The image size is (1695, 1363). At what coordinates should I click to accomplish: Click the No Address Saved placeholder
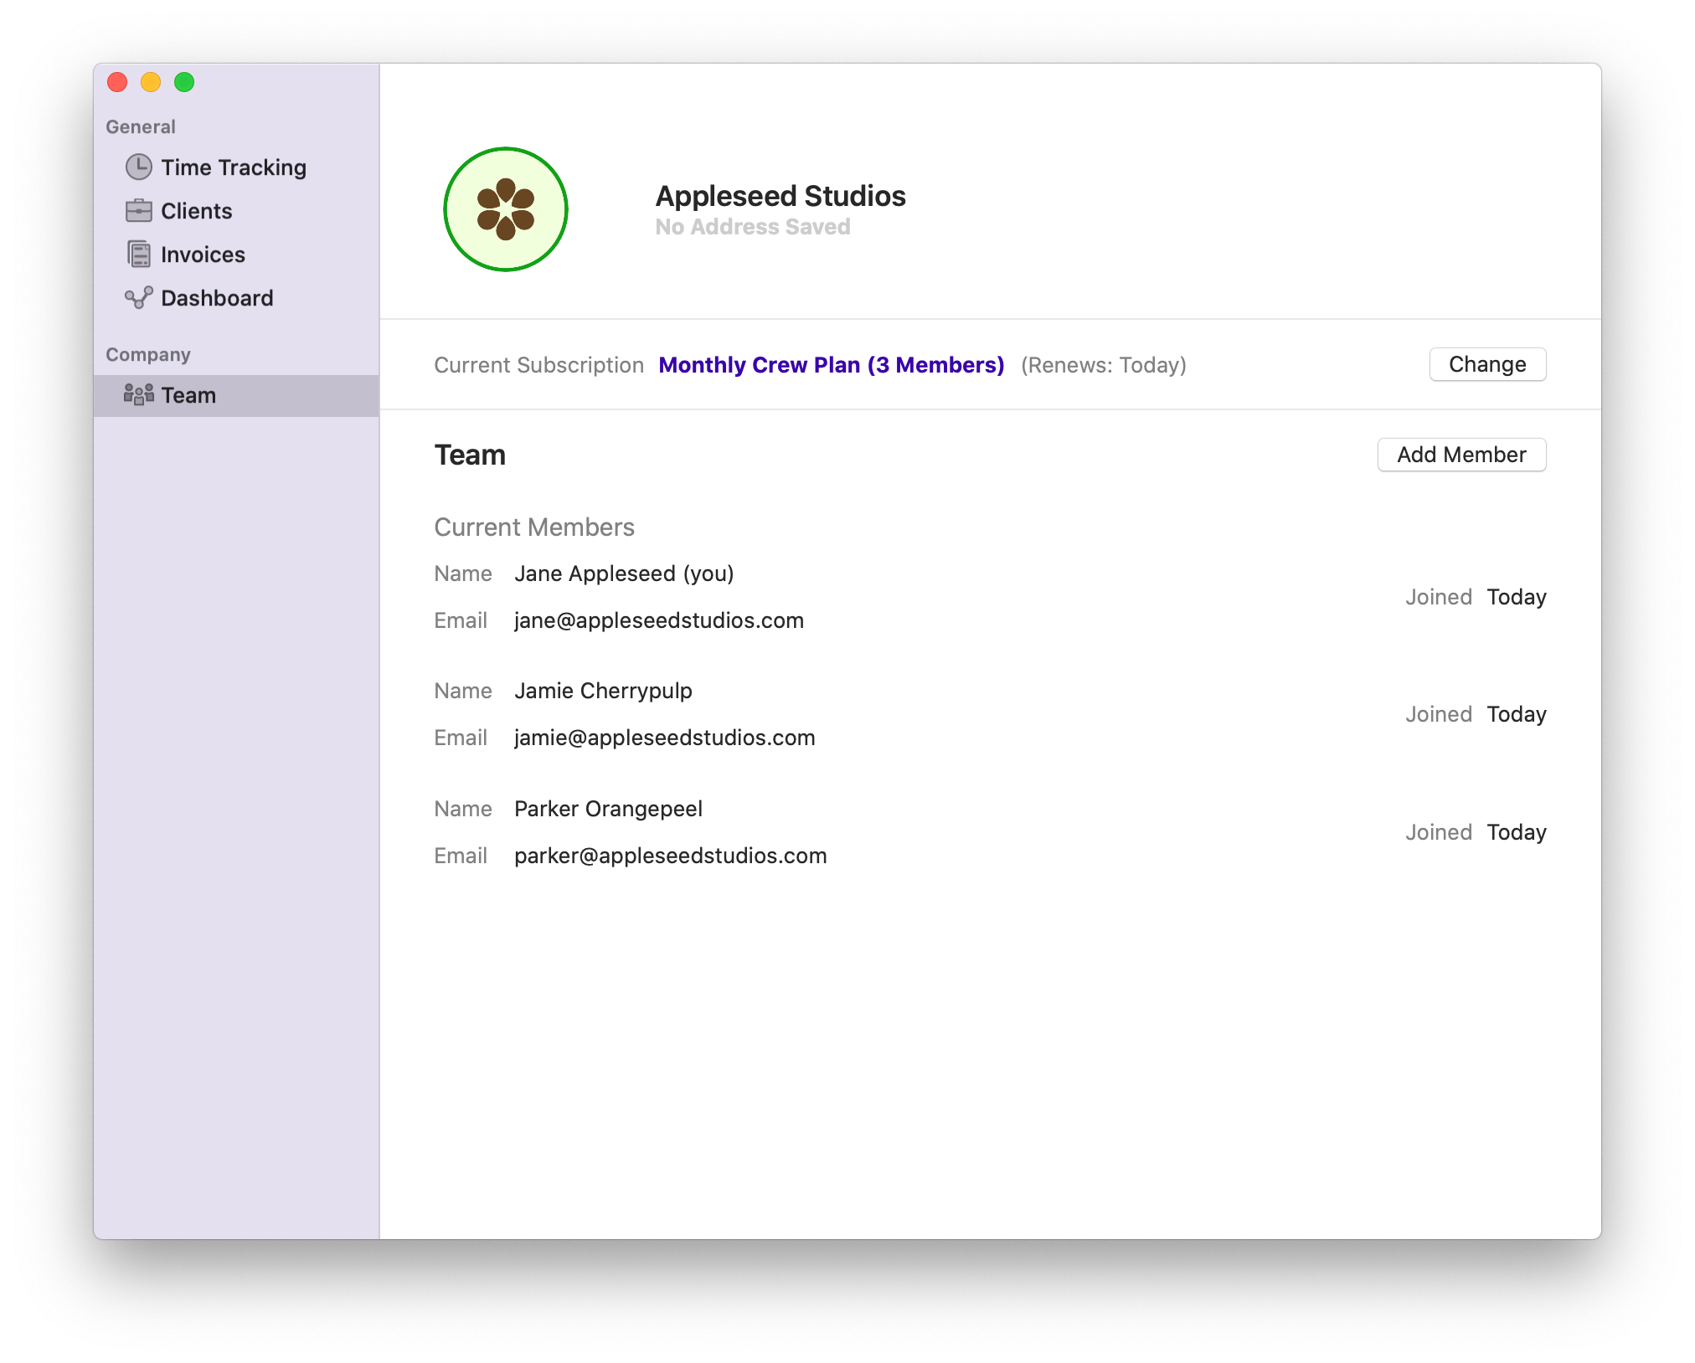pos(753,226)
